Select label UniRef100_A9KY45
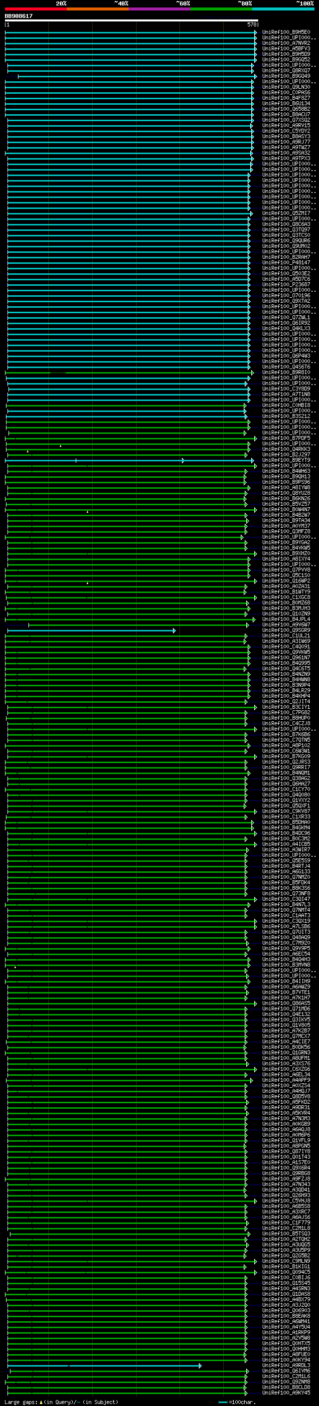The image size is (319, 1406). tap(286, 1393)
